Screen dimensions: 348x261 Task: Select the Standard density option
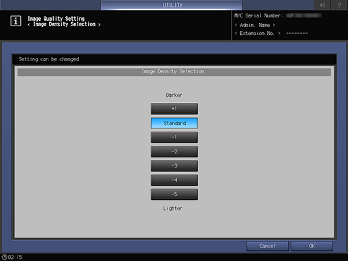coord(174,123)
